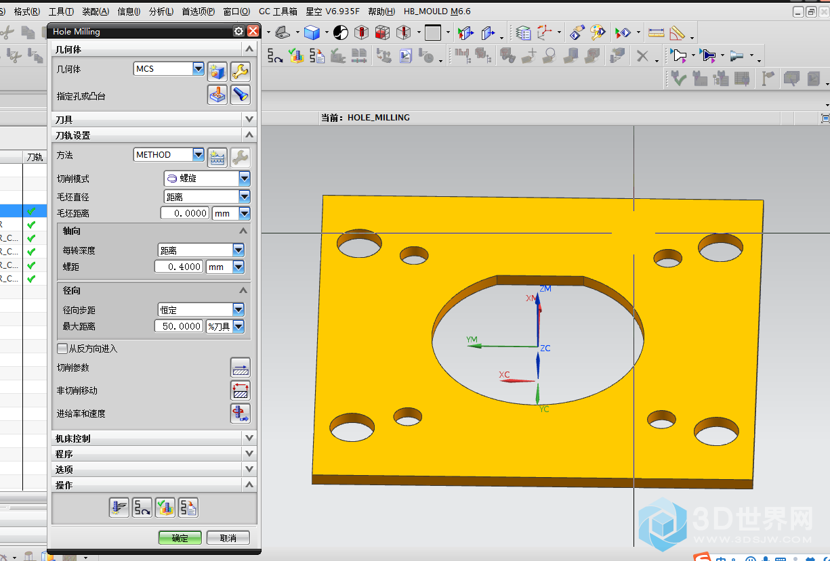The height and width of the screenshot is (561, 830).
Task: Click the black and white circle icon in toolbar
Action: [341, 32]
